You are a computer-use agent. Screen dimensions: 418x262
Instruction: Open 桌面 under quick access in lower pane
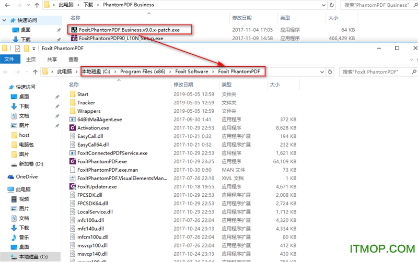coord(24,97)
